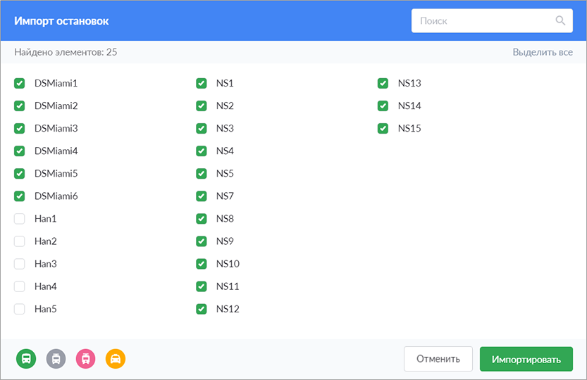Uncheck the NS13 stop checkbox
587x380 pixels.
tap(383, 83)
